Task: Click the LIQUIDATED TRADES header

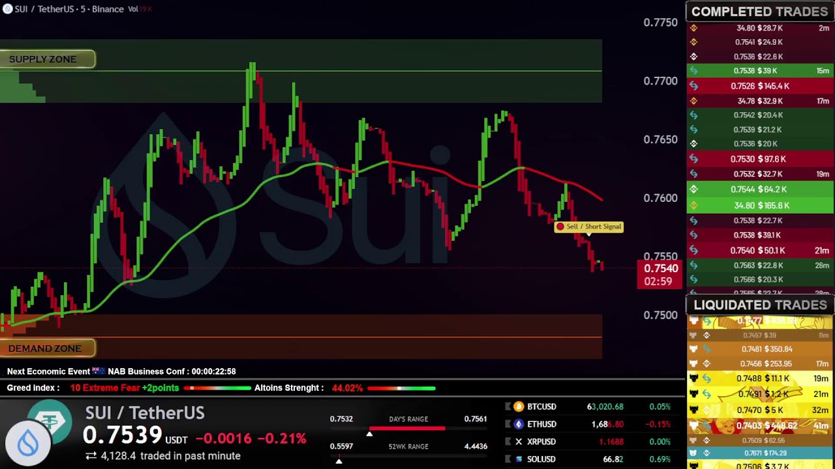Action: click(760, 305)
